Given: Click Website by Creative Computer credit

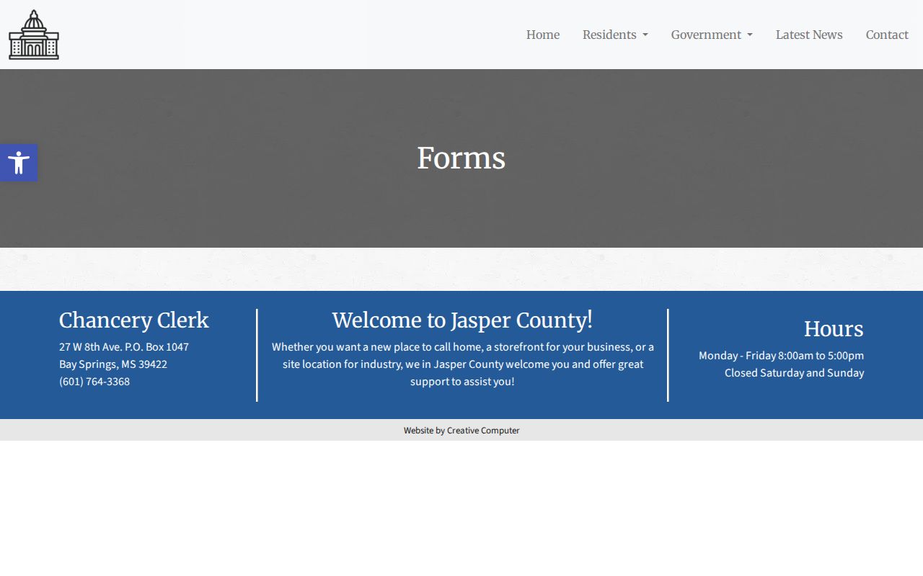Looking at the screenshot, I should 461,431.
